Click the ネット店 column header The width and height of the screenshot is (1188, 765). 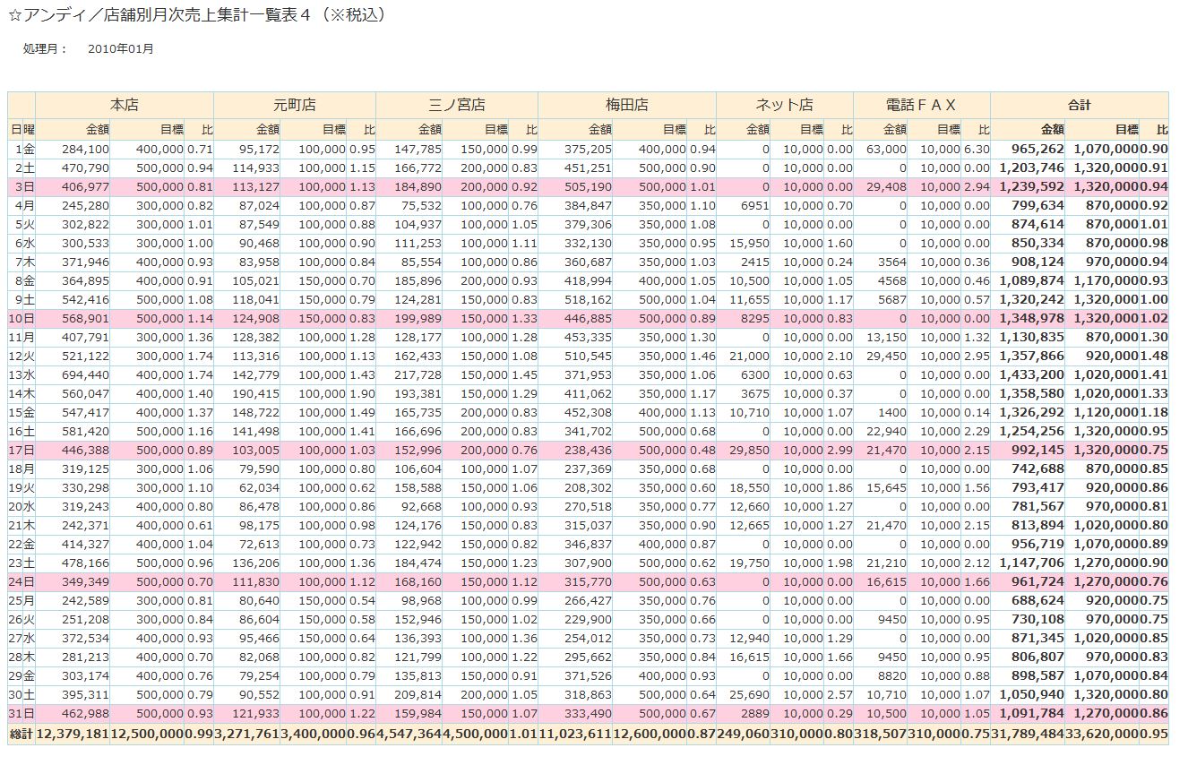(x=785, y=105)
